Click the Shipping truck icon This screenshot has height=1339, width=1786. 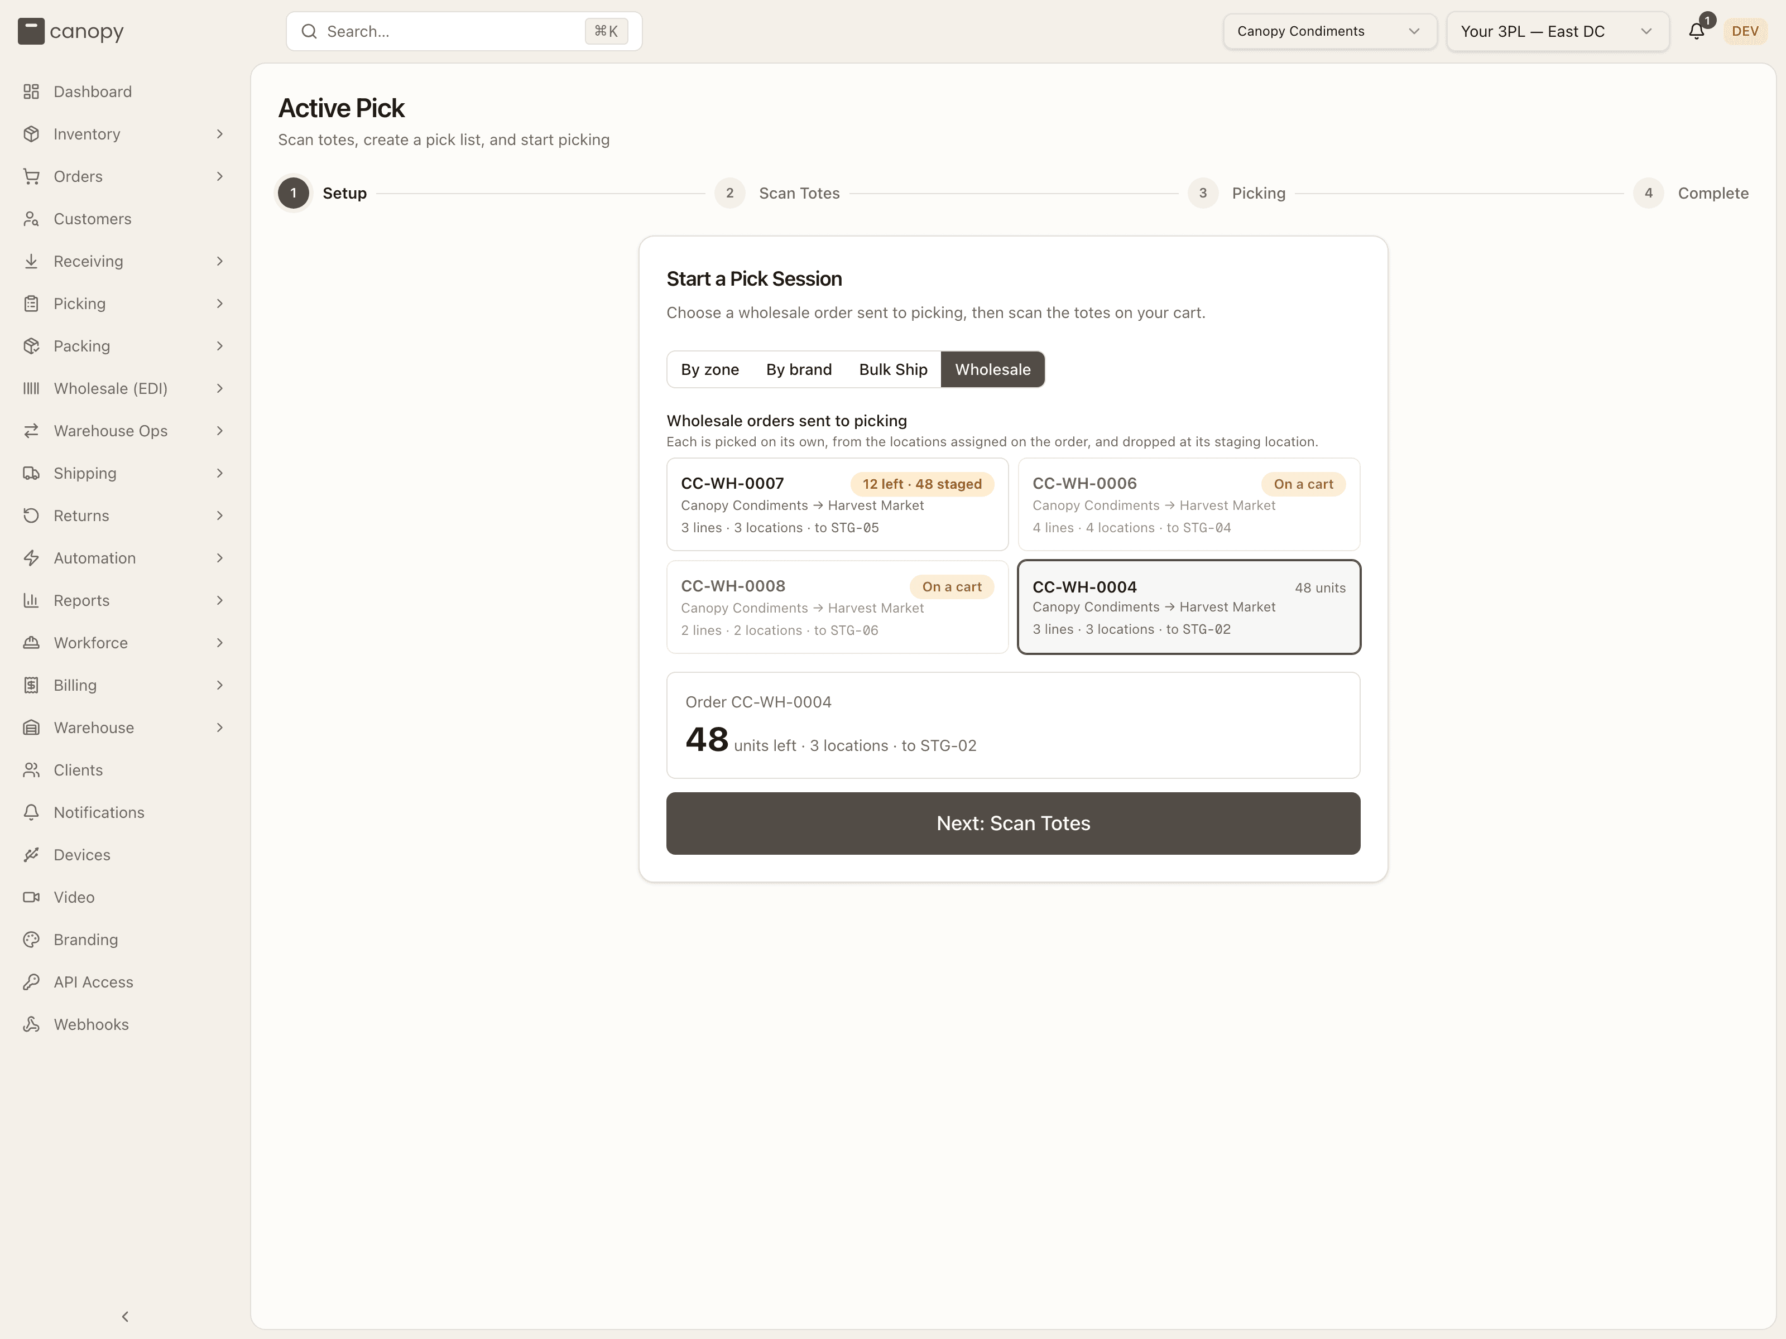pyautogui.click(x=31, y=473)
